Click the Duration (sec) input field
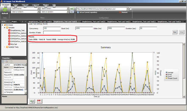187x111 pixels. pos(148,28)
